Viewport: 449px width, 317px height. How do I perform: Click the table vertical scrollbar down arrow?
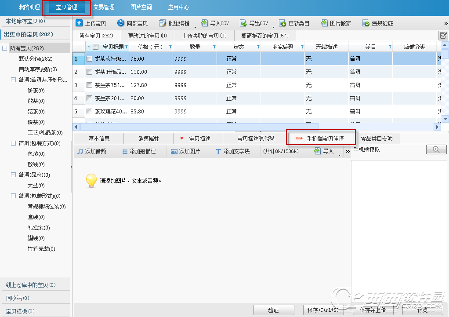pyautogui.click(x=445, y=118)
